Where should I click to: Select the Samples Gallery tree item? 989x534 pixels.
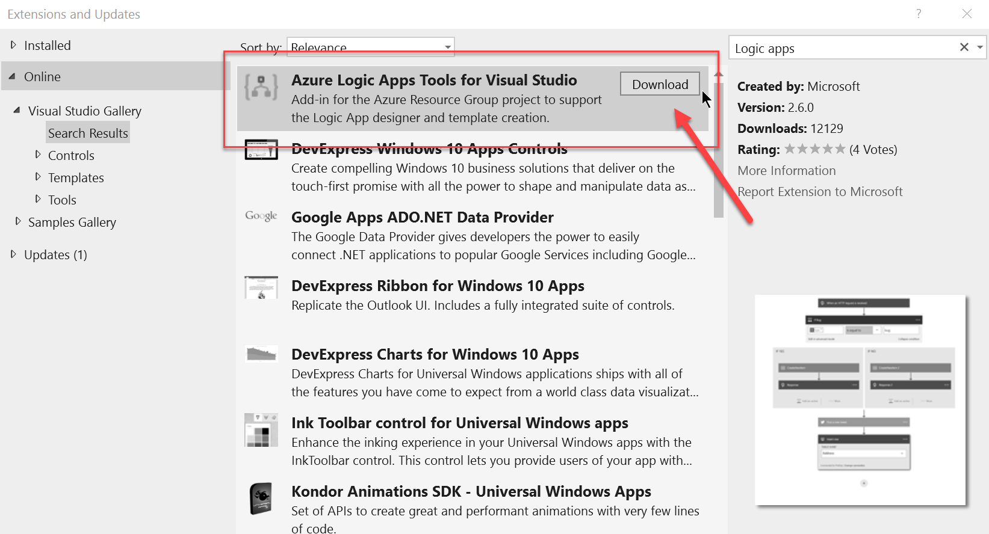click(x=72, y=222)
